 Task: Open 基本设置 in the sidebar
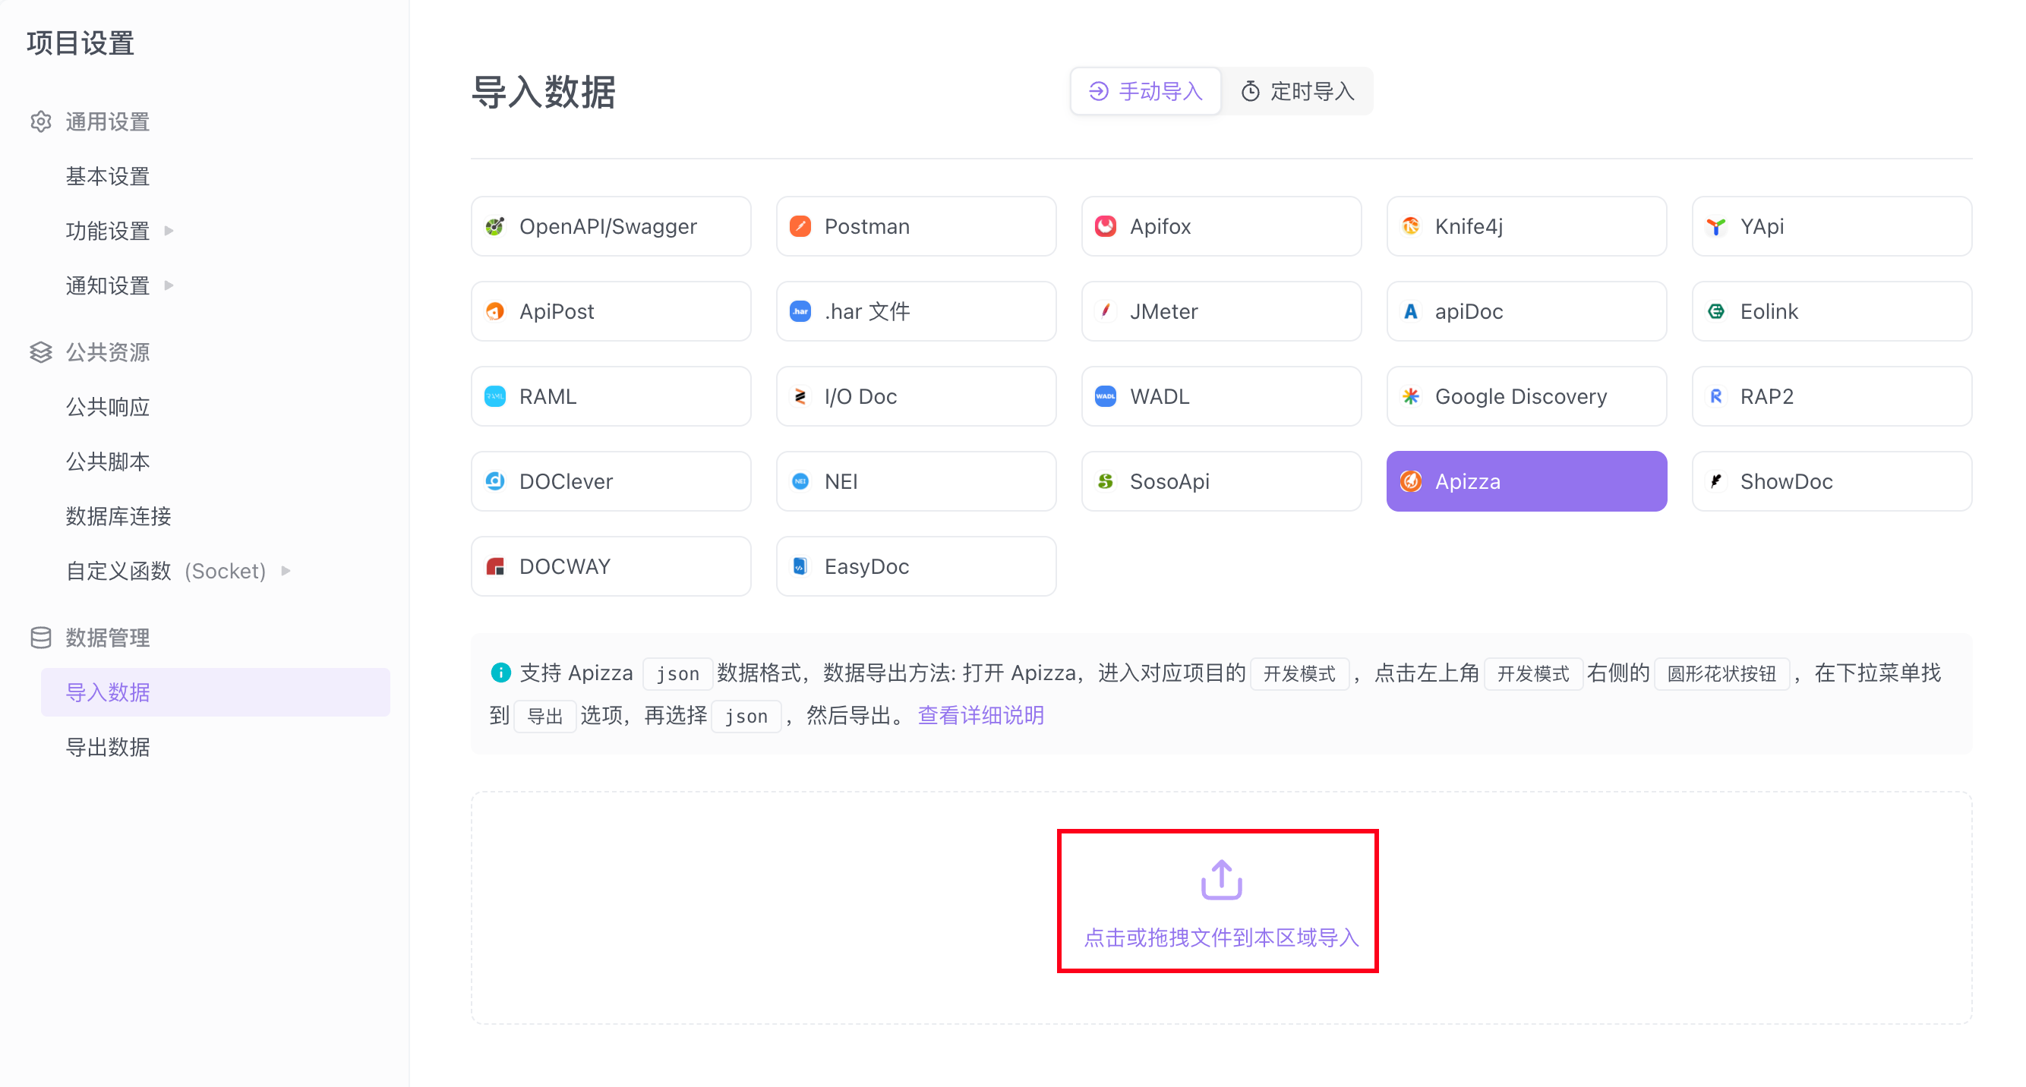pyautogui.click(x=108, y=176)
